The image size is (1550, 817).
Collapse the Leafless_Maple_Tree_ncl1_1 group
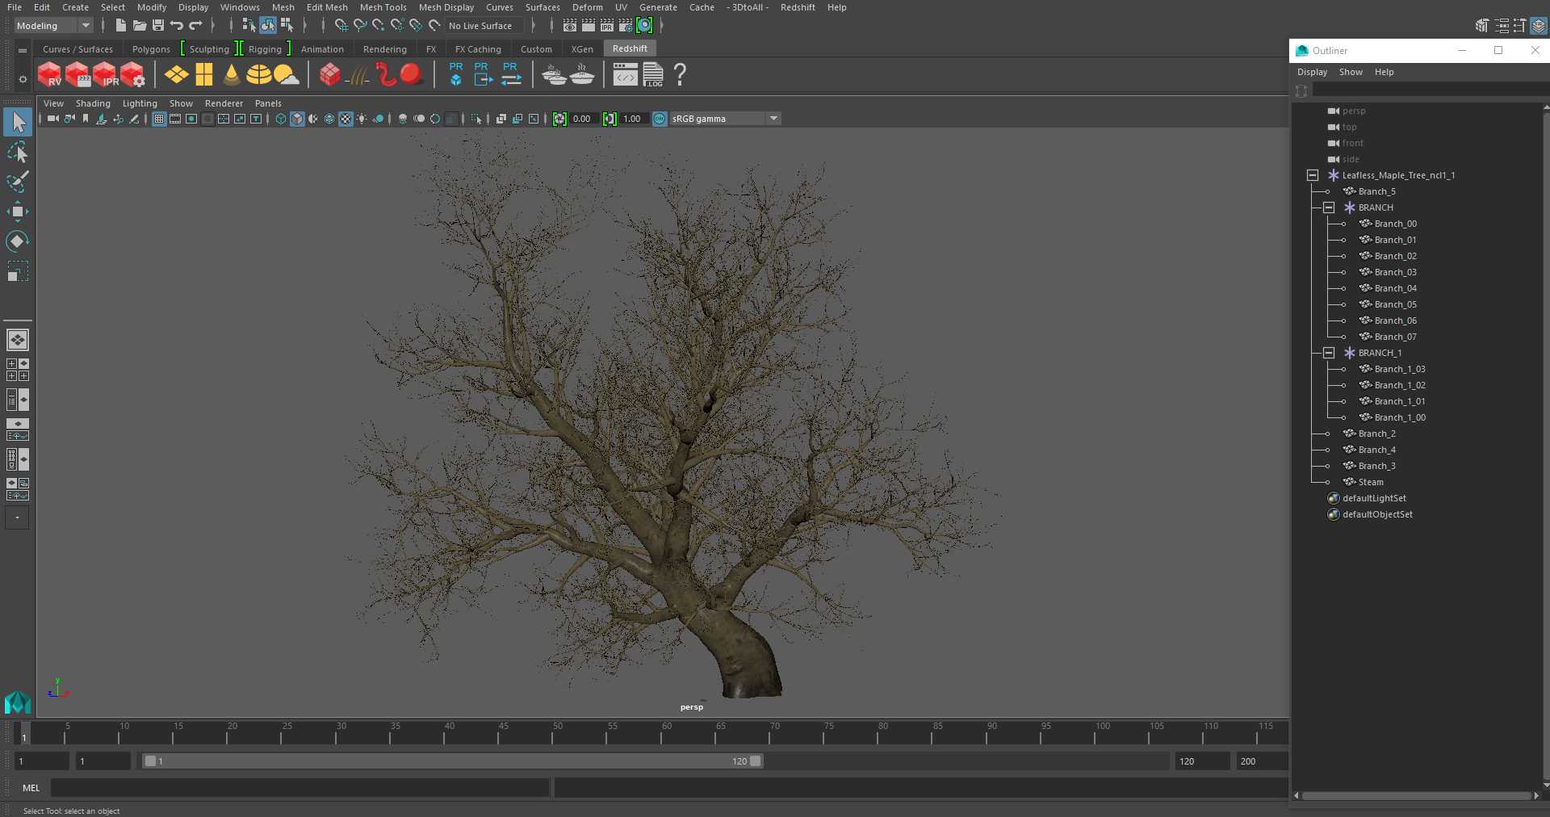click(1313, 175)
